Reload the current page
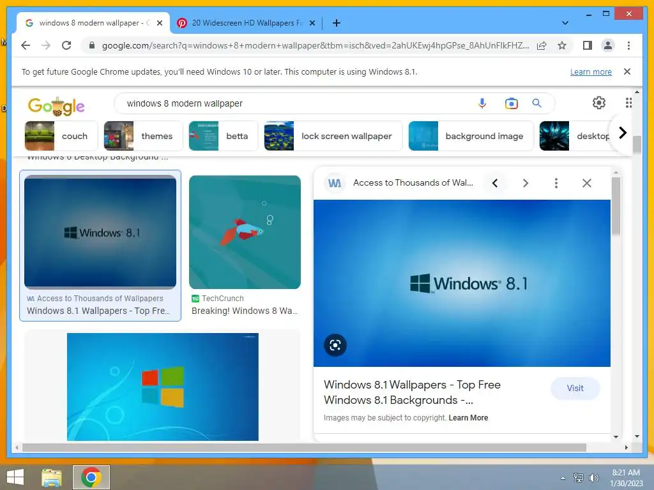 tap(66, 45)
